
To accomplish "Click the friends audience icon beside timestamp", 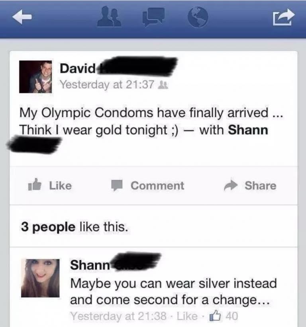I will (163, 85).
